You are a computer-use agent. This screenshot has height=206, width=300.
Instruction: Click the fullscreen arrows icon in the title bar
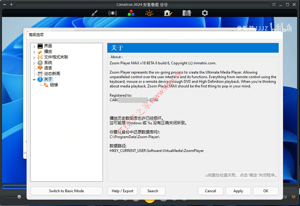(274, 4)
